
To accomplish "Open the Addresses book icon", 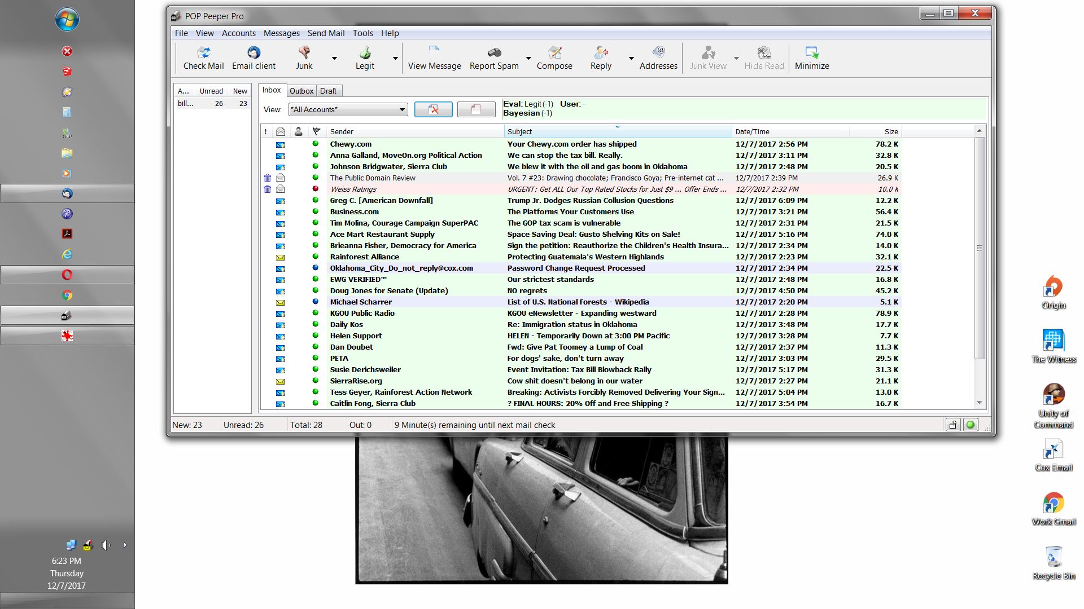I will pos(658,58).
